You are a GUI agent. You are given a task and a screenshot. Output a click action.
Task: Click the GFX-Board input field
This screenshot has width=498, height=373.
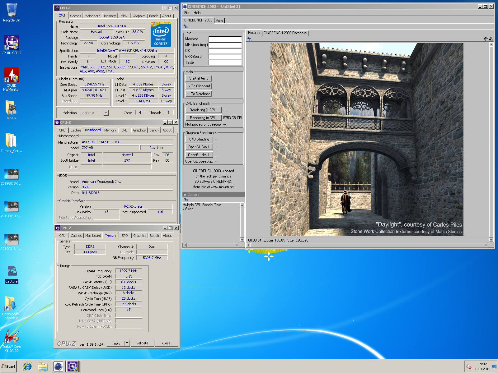click(225, 57)
